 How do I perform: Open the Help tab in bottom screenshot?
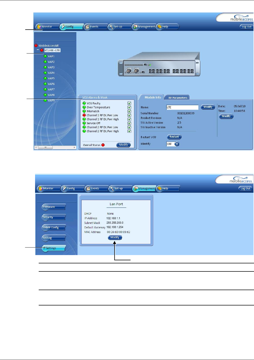click(x=168, y=189)
